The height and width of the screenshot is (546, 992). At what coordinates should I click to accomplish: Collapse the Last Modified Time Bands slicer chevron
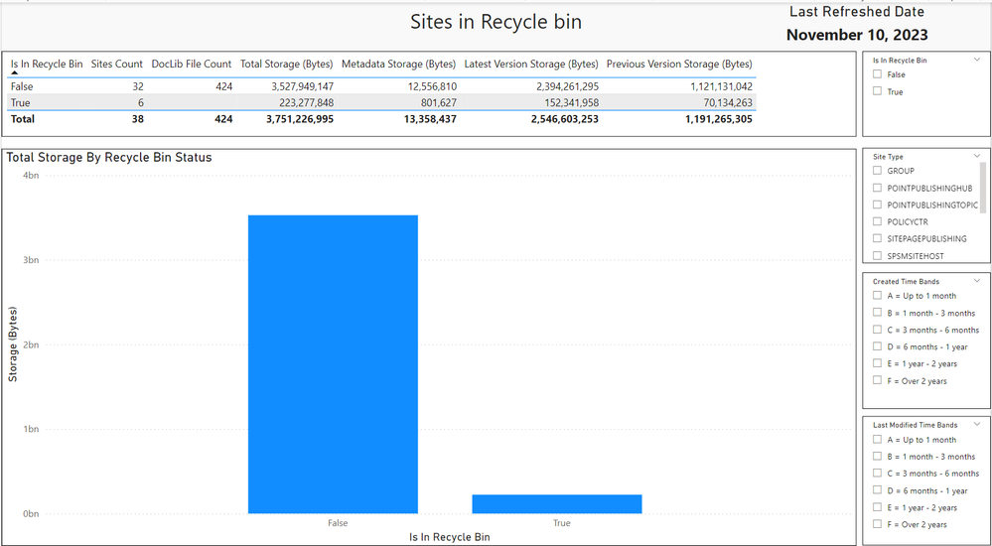(977, 424)
